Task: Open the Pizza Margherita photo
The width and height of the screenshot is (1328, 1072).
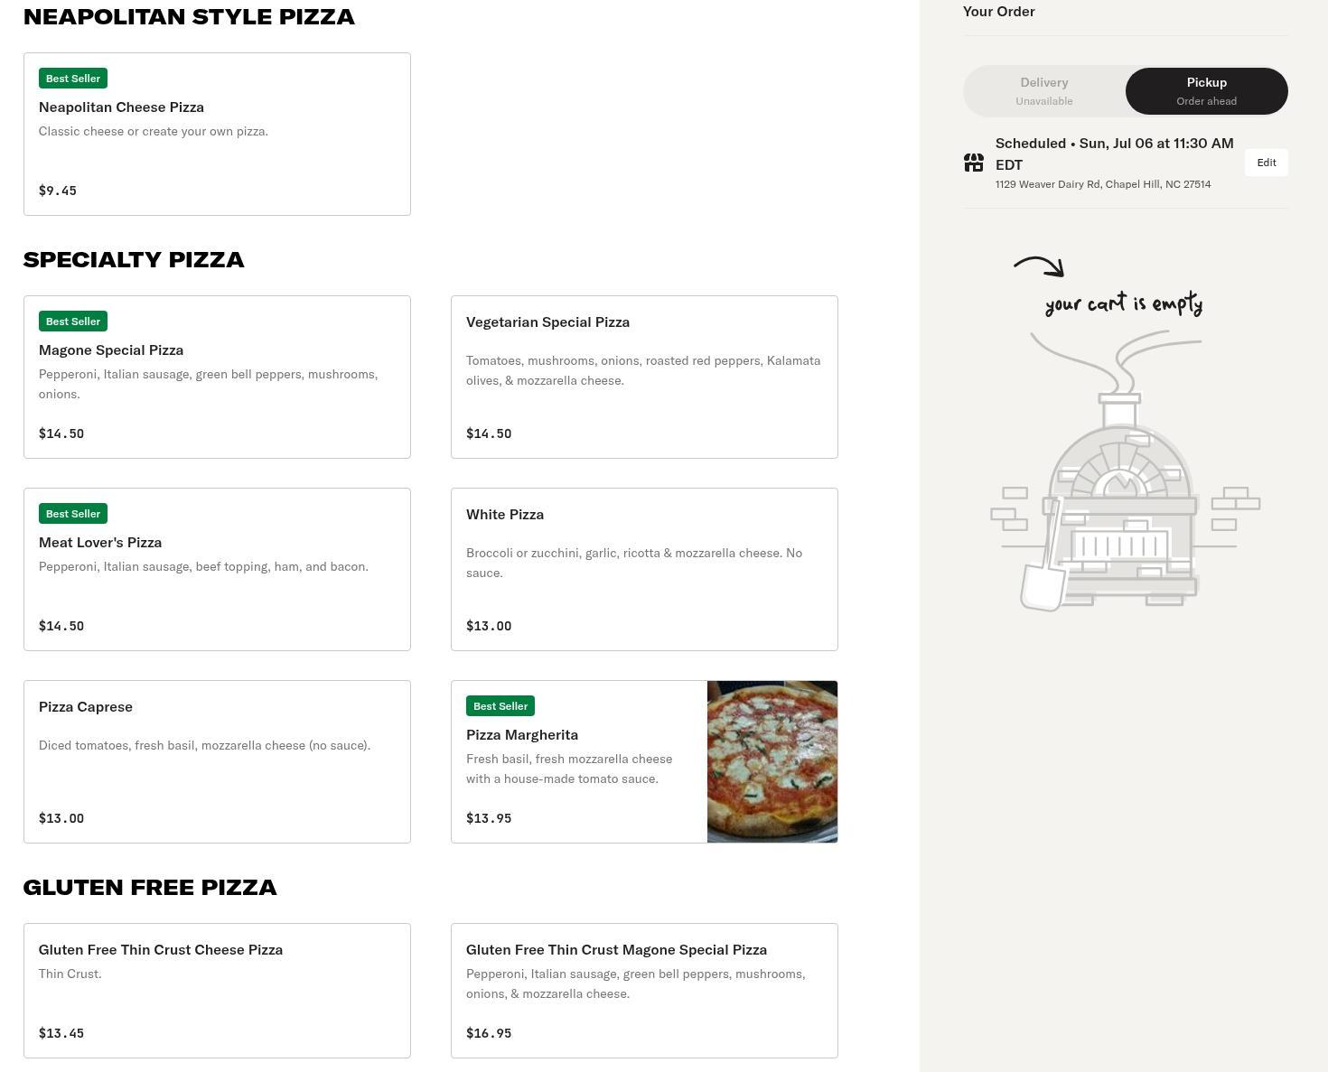Action: pos(772,761)
